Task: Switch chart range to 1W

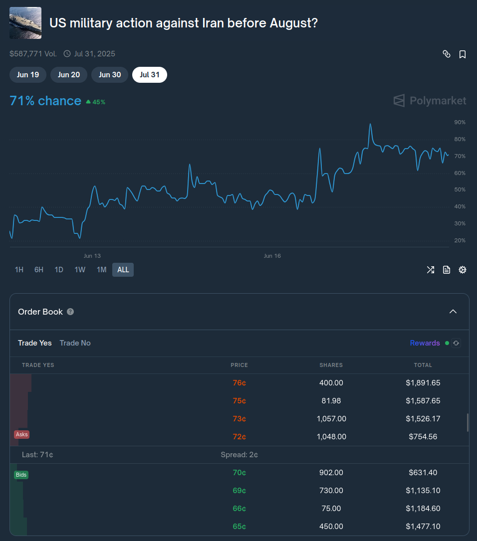Action: point(80,270)
